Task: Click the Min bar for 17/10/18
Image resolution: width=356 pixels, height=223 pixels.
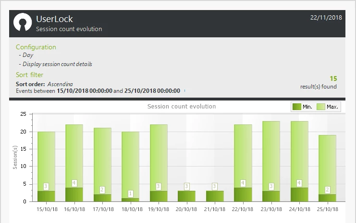Action: point(102,198)
